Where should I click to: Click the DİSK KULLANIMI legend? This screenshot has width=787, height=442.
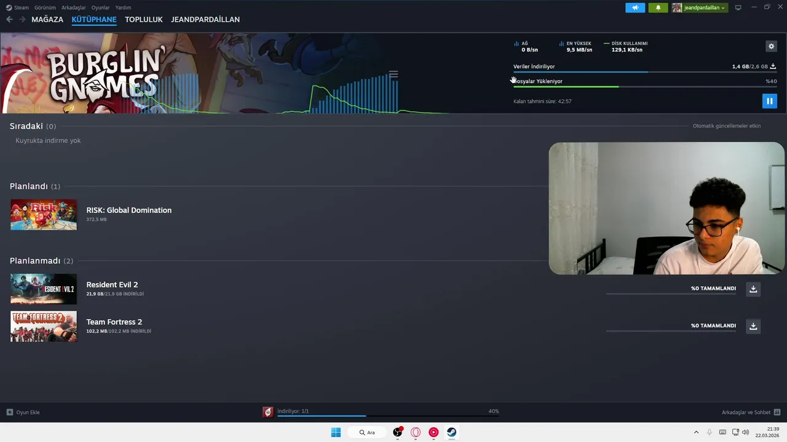(x=626, y=47)
